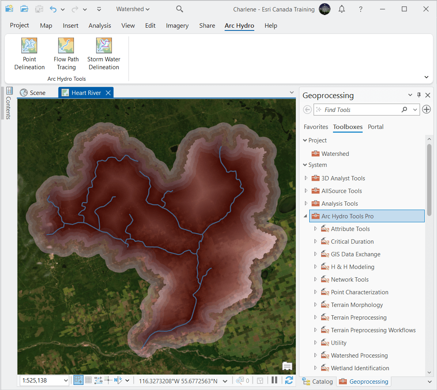Show the Portal tools tab
This screenshot has width=437, height=390.
click(375, 127)
